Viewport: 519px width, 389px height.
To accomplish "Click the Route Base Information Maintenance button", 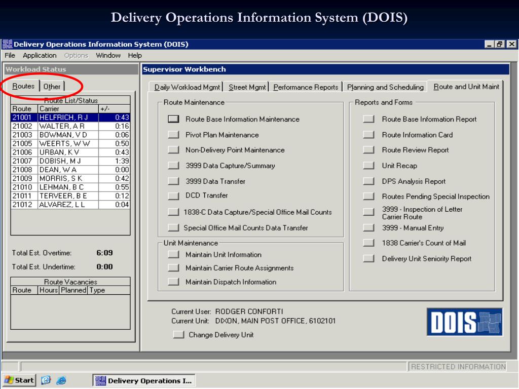I will (x=173, y=119).
